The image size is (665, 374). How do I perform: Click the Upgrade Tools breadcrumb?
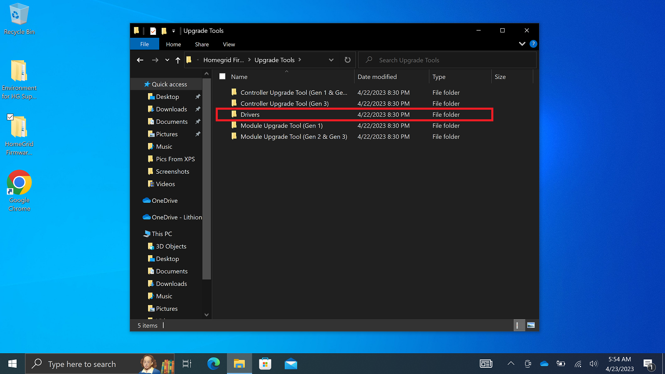click(x=274, y=60)
